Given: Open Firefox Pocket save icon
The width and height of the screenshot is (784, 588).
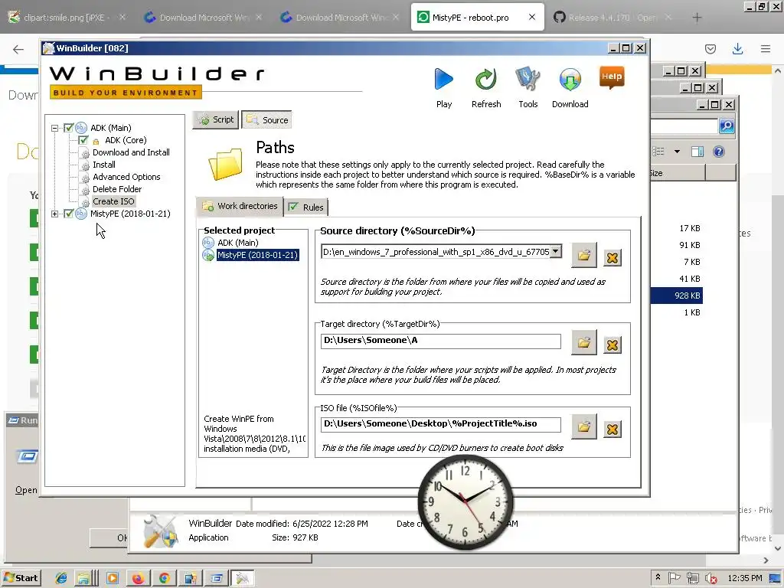Looking at the screenshot, I should pos(710,48).
